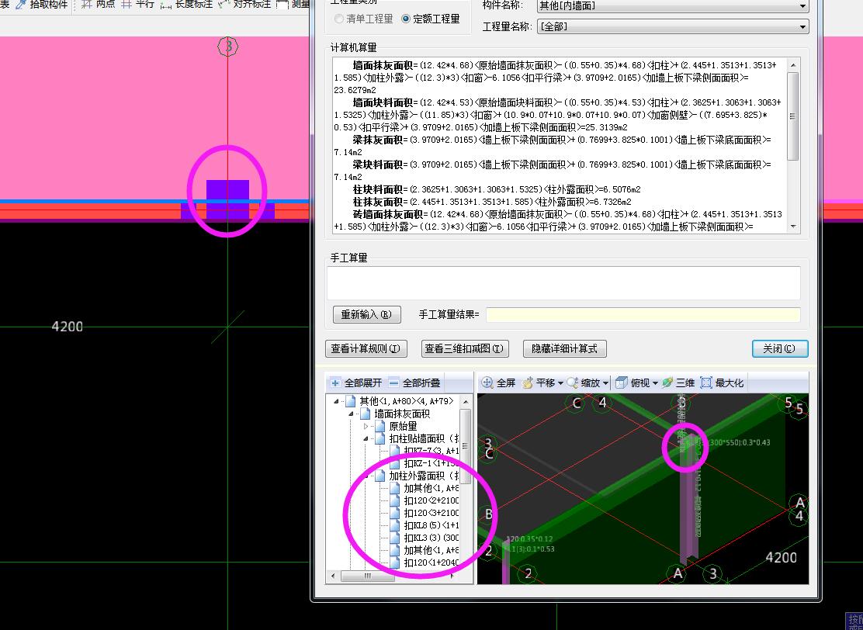Select tree item 扣KL3(3)(300

point(431,538)
